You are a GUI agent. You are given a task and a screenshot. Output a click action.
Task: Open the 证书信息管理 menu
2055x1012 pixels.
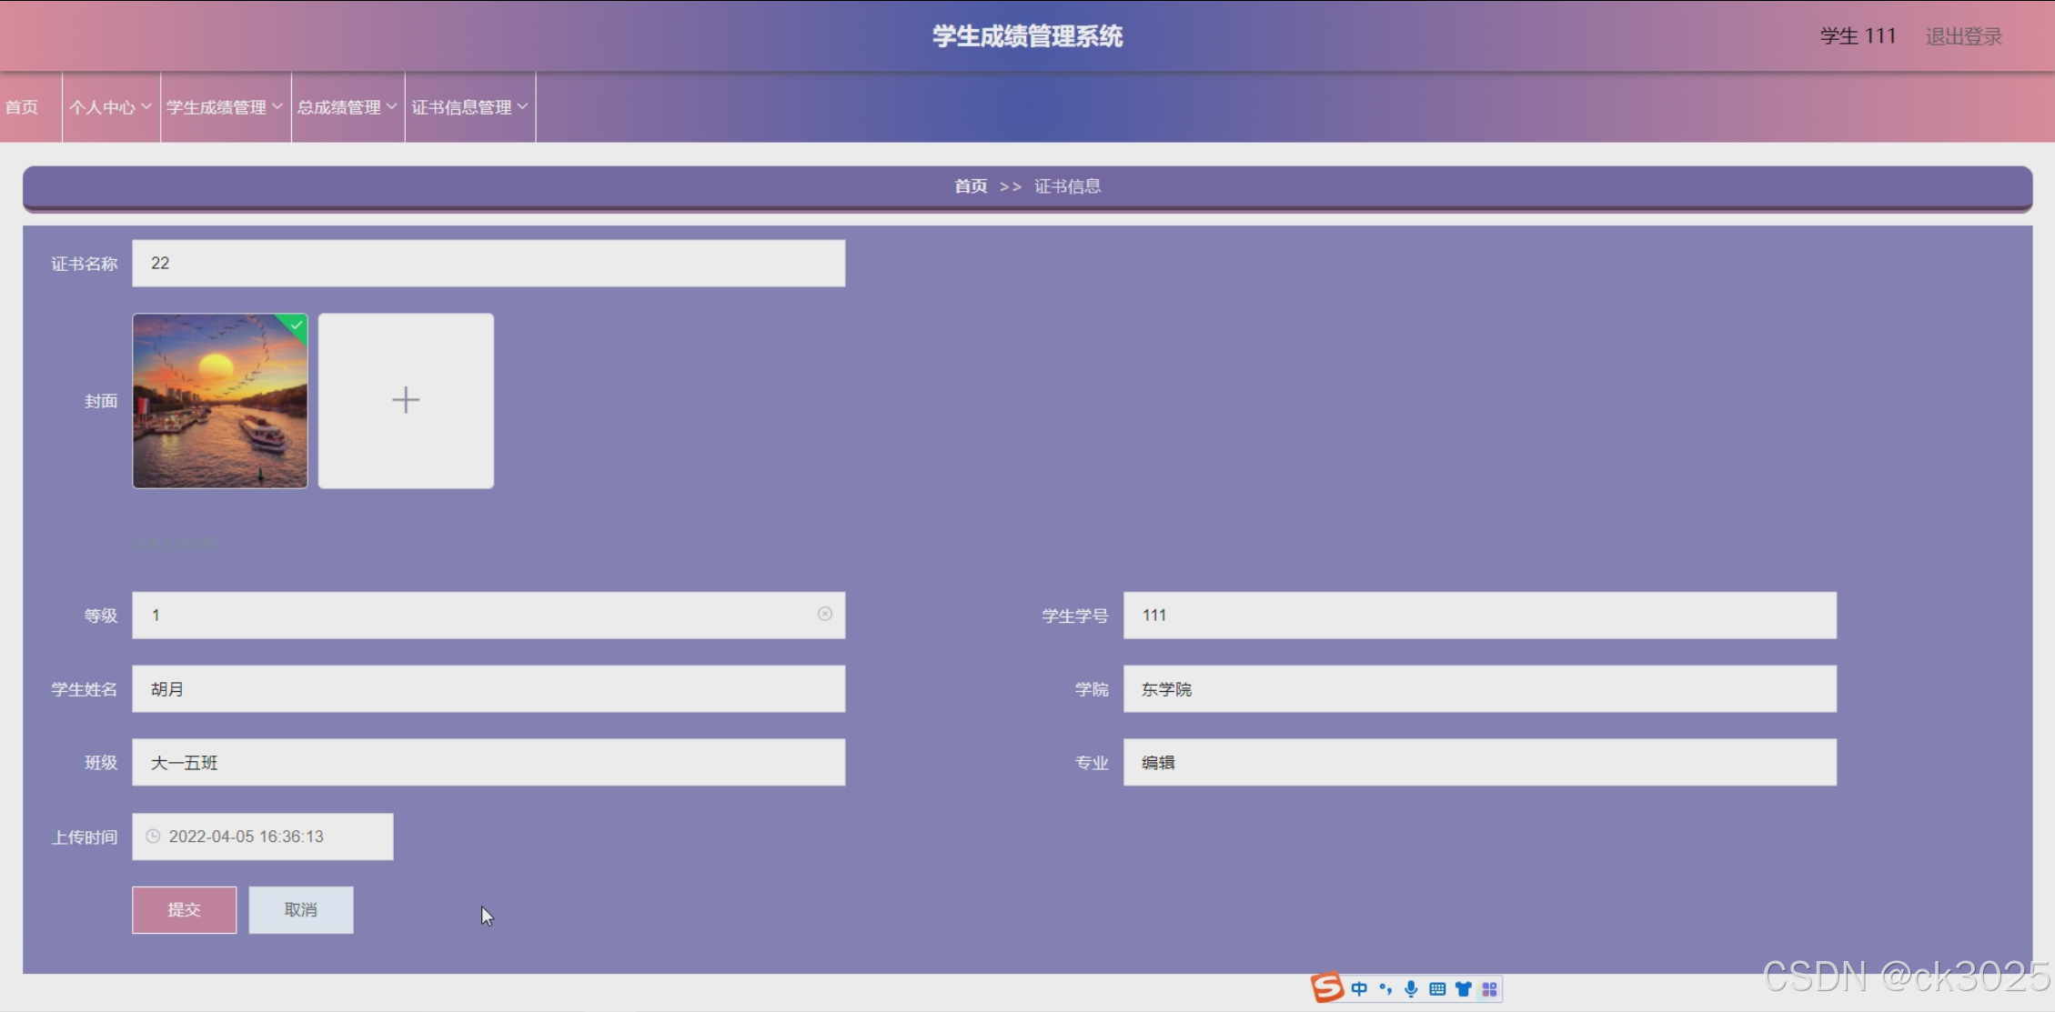point(469,107)
